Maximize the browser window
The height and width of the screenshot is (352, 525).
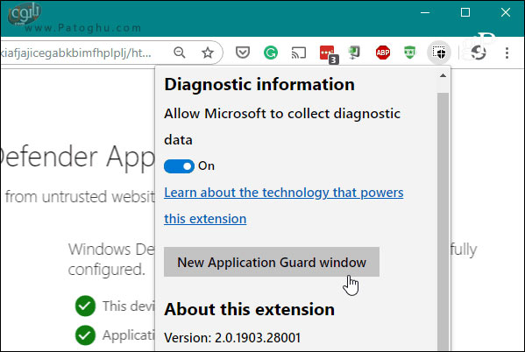(465, 13)
